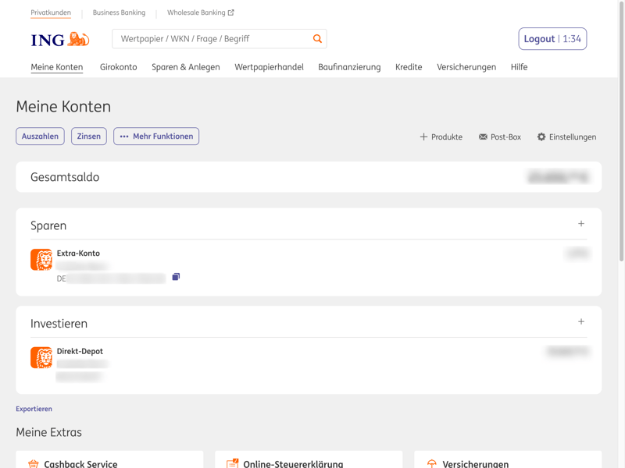This screenshot has width=625, height=468.
Task: Copy the Extra-Konto IBAN via copy icon
Action: coord(176,277)
